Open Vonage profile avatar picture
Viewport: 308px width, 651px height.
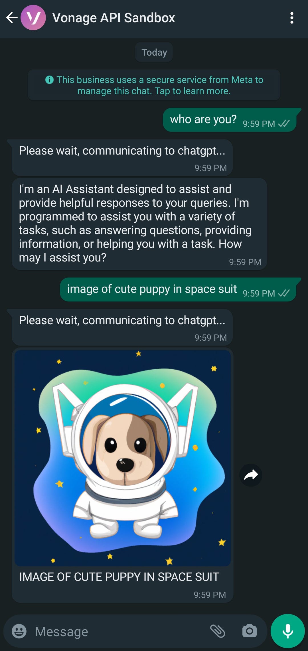[33, 18]
